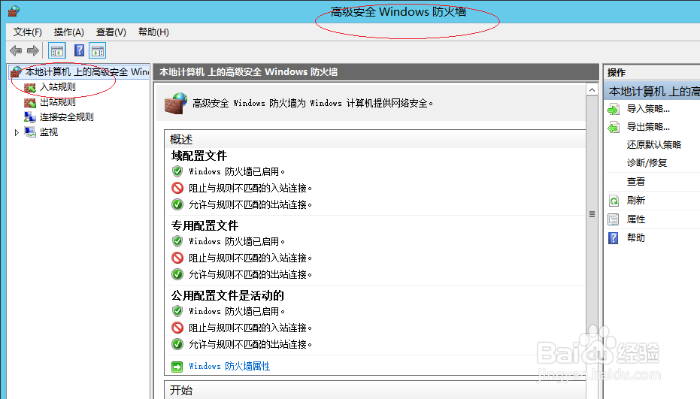
Task: Open the 帮助(H) menu
Action: click(x=153, y=32)
